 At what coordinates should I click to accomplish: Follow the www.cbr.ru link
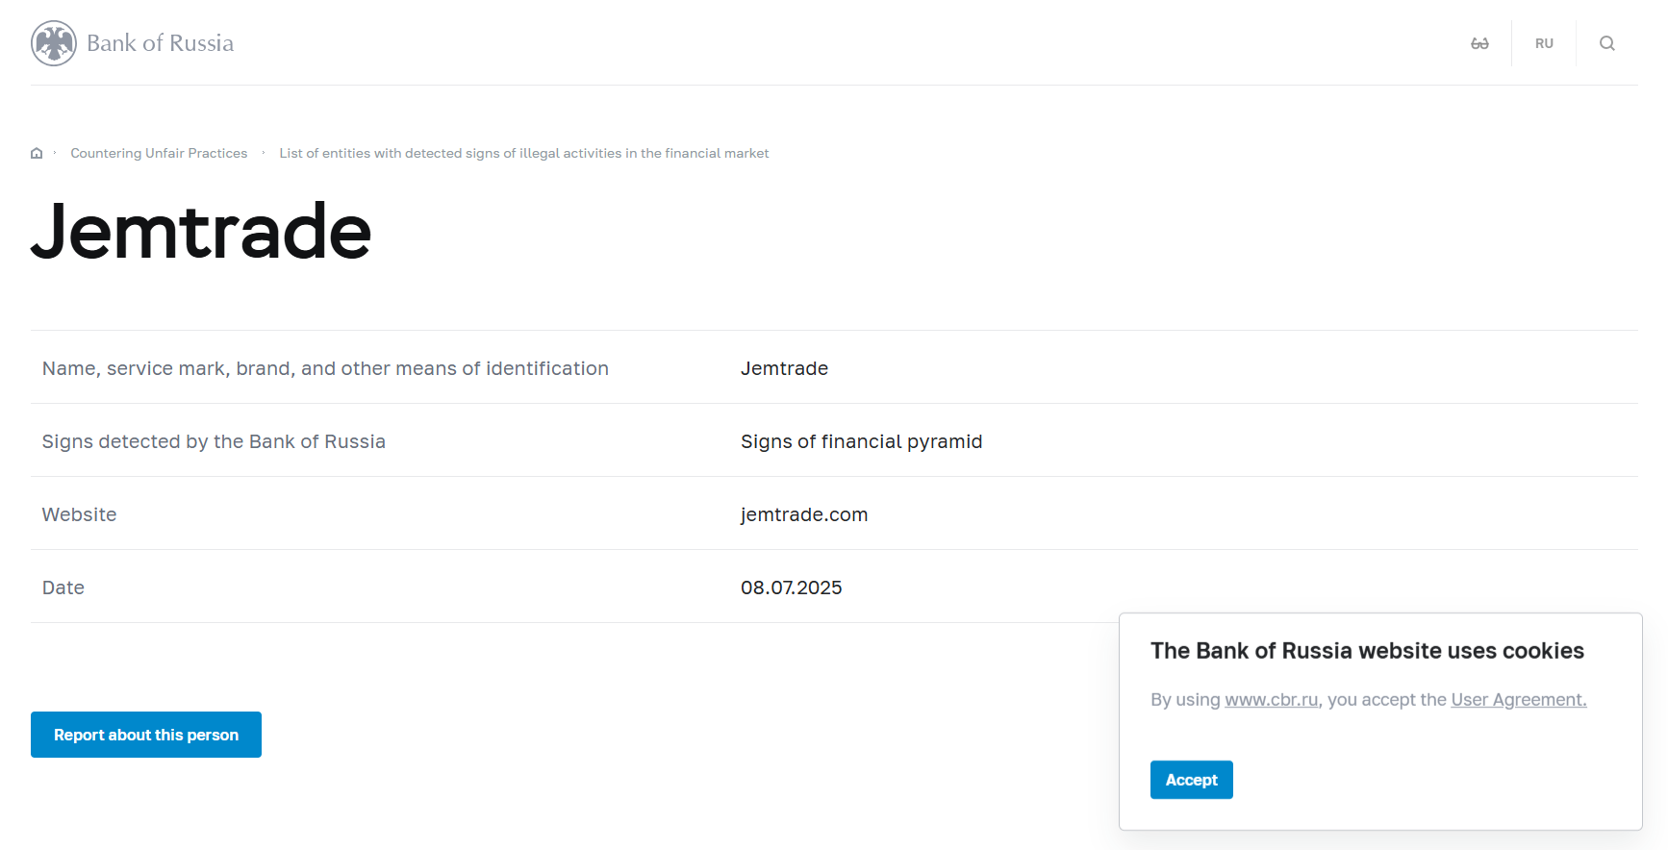point(1271,700)
